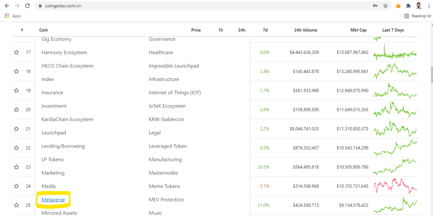
Task: Favorite coin ranked 24
Action: (16, 186)
